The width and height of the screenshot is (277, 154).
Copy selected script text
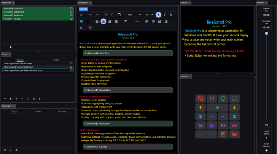click(x=113, y=15)
